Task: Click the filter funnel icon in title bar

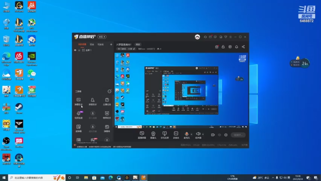Action: point(226,37)
